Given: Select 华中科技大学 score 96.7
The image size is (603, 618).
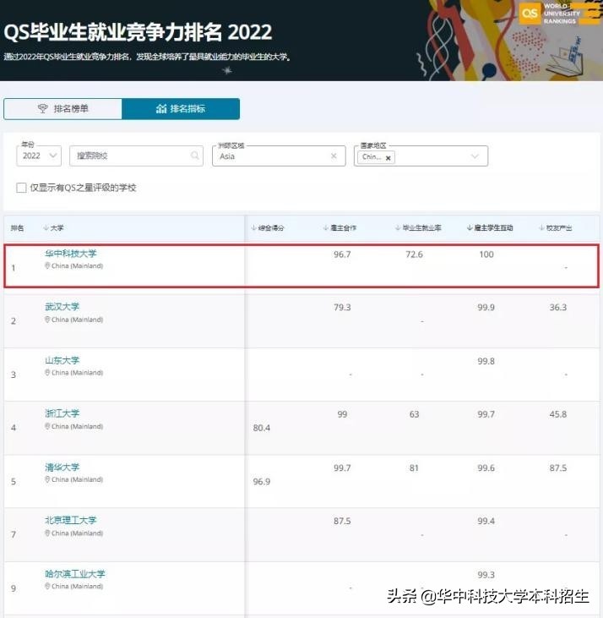Looking at the screenshot, I should 342,254.
